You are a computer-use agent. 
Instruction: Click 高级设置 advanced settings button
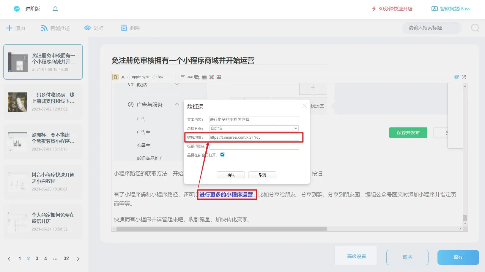[x=356, y=256]
